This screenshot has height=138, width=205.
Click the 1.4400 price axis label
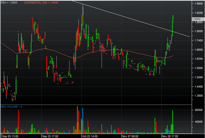tap(198, 87)
